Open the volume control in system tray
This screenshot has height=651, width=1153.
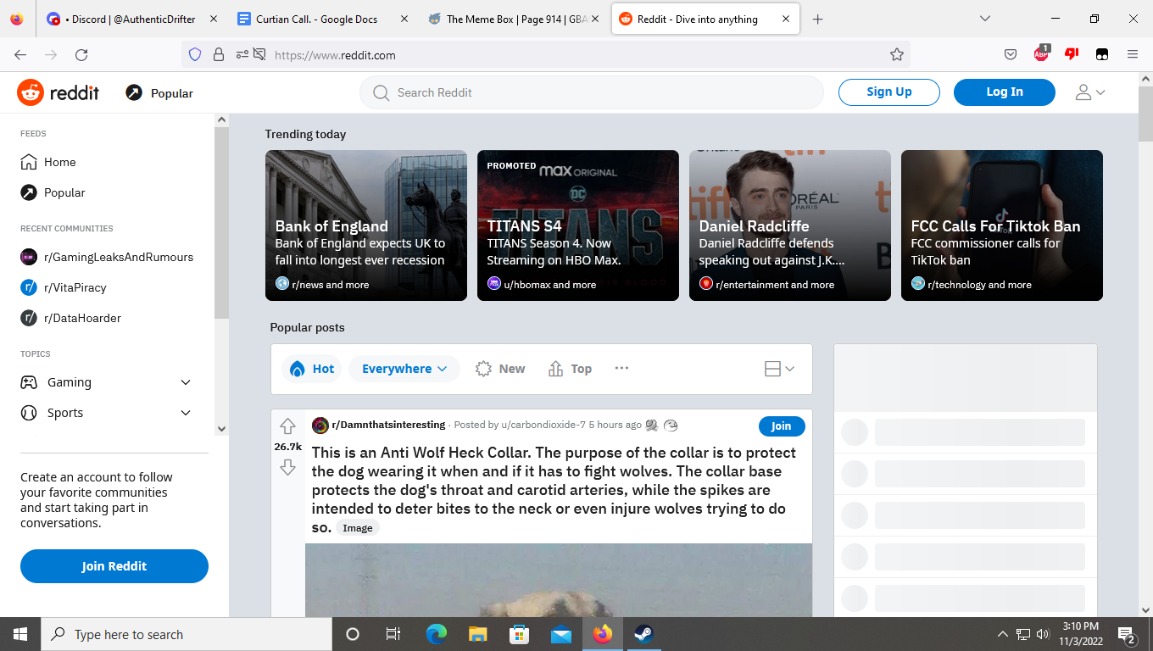1043,634
